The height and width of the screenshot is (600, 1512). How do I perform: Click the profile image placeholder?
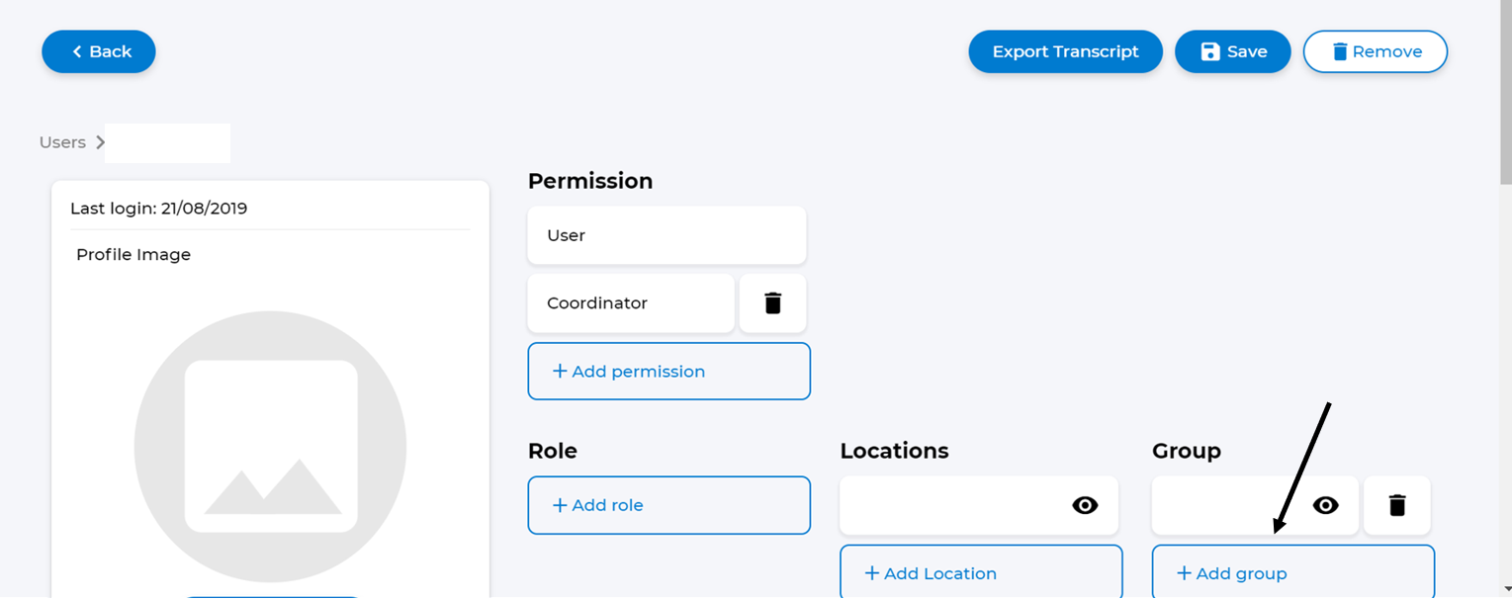pyautogui.click(x=270, y=447)
